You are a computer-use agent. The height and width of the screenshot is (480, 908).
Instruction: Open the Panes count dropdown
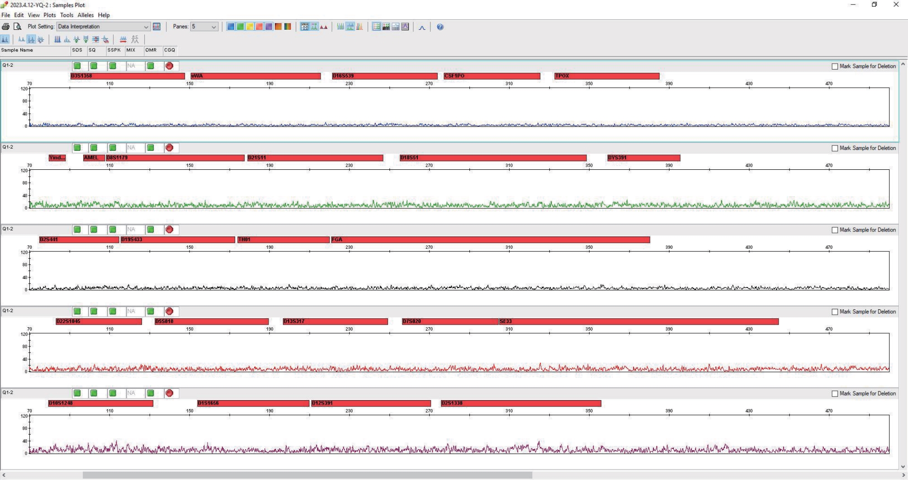pos(204,27)
